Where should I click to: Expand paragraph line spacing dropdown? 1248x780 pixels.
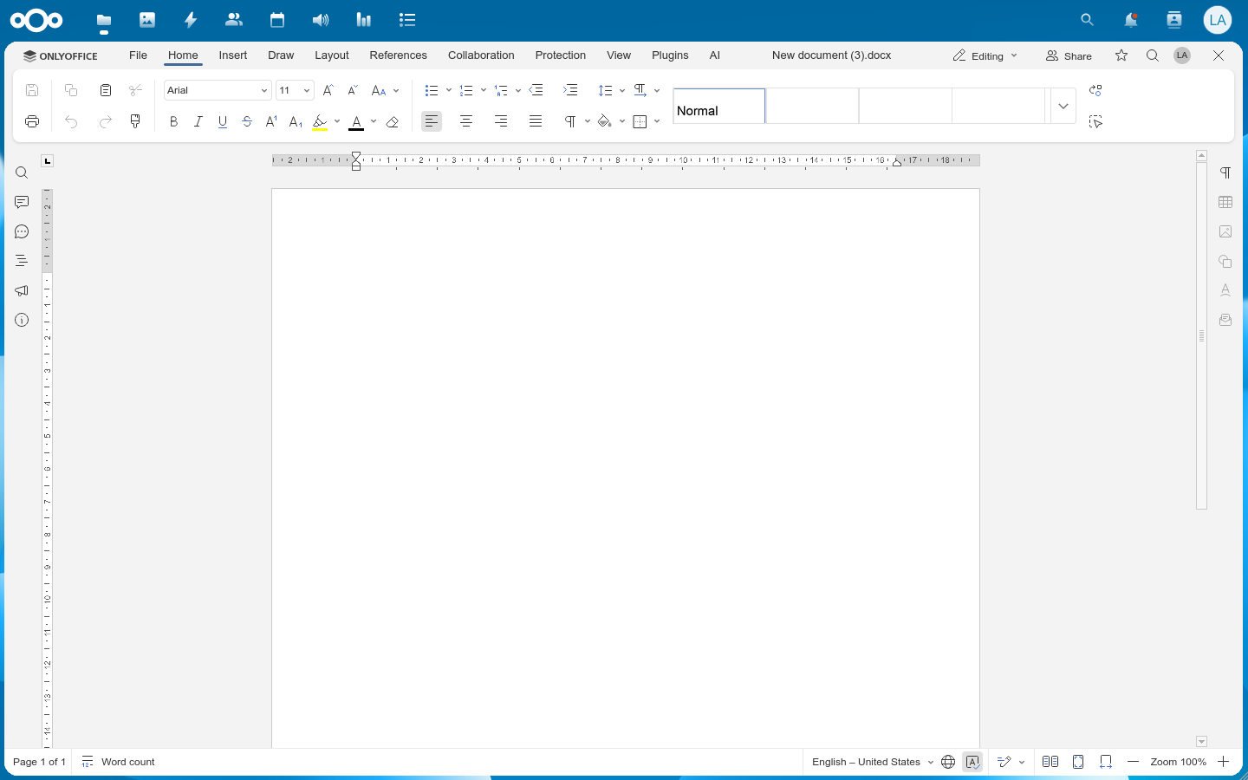click(621, 90)
